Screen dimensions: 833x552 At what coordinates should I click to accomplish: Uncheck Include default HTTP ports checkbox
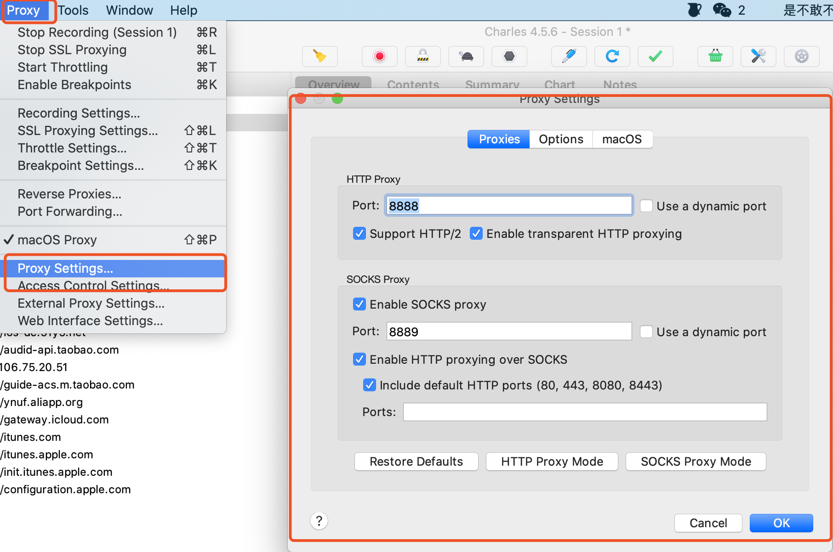(x=370, y=385)
